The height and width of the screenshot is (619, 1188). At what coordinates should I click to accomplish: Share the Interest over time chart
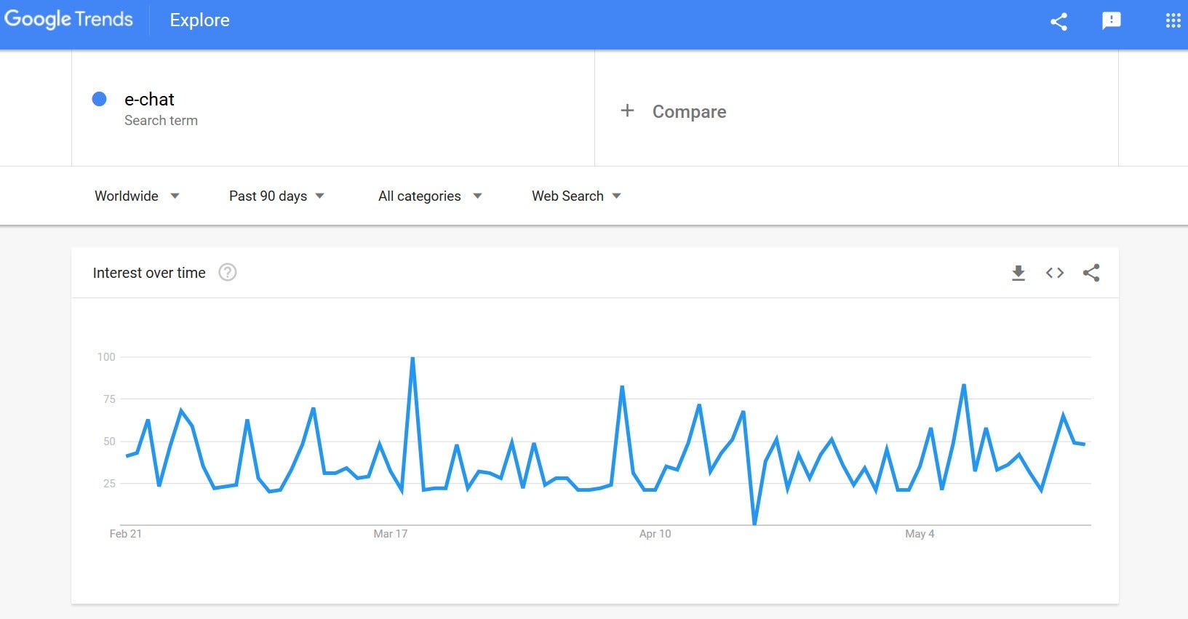click(1091, 273)
